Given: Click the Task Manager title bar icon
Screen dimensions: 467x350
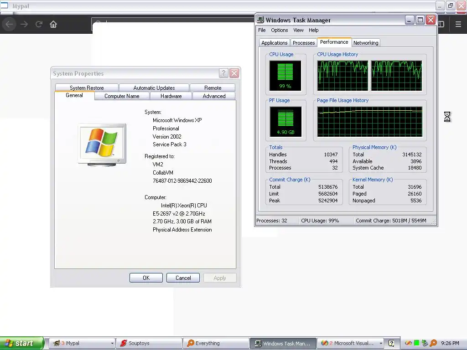Looking at the screenshot, I should [x=260, y=20].
